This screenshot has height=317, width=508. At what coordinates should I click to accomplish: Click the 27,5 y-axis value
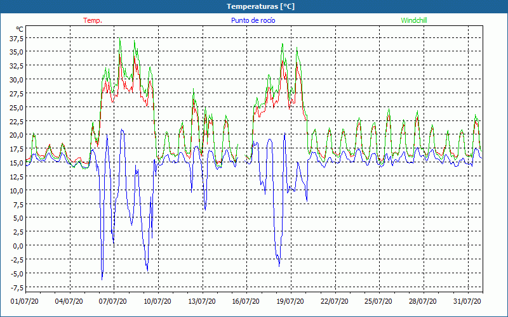(17, 94)
